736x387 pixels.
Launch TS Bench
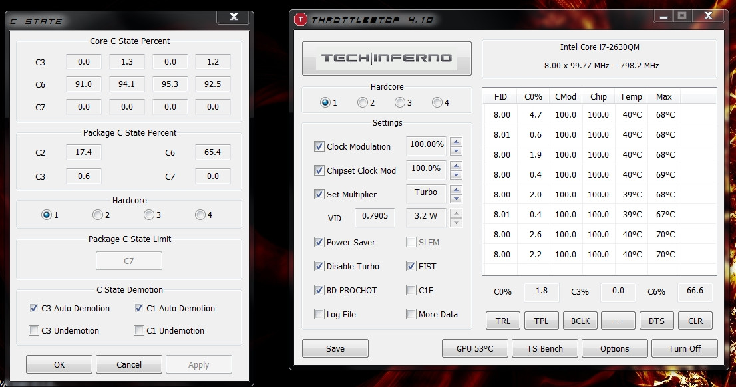(544, 348)
